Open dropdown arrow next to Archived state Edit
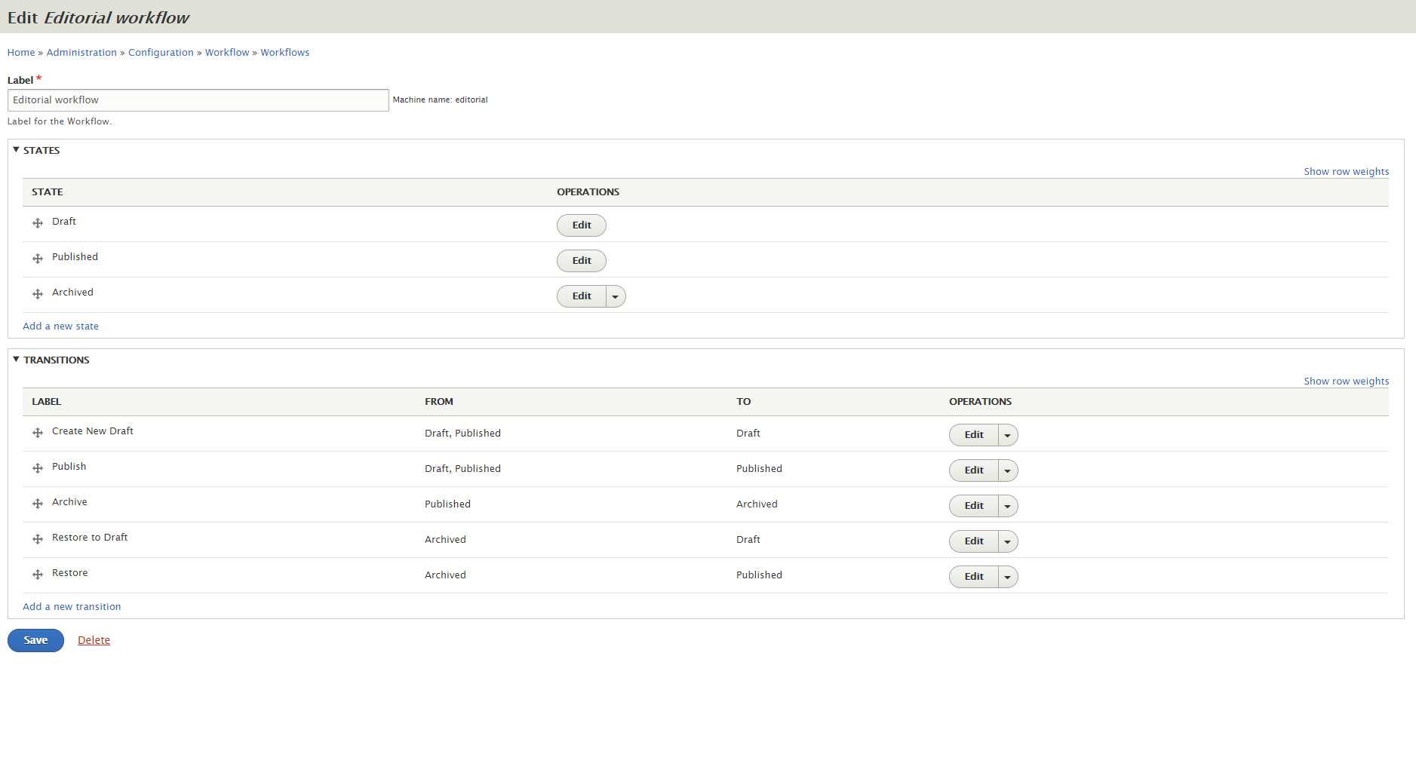1416x757 pixels. tap(616, 296)
